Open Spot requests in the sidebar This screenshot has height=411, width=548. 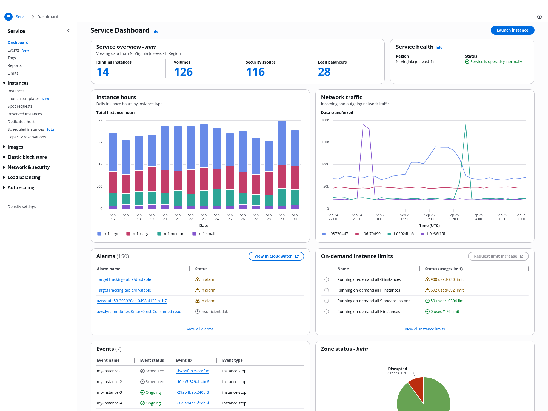coord(20,106)
